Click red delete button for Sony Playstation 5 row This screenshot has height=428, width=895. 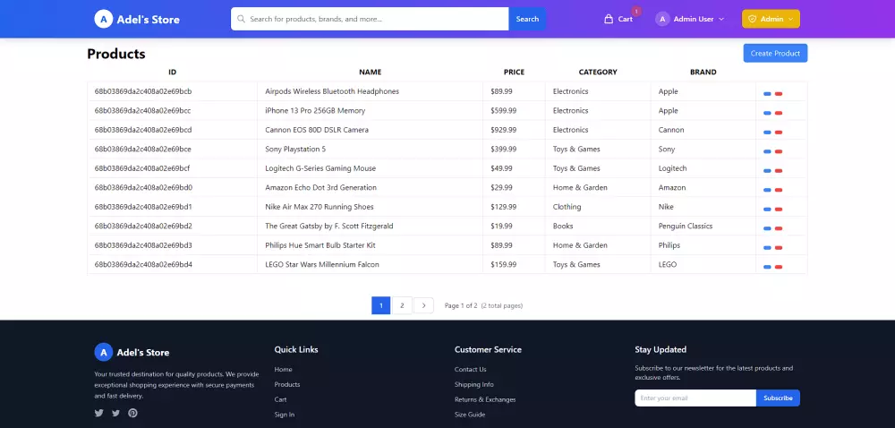tap(779, 151)
